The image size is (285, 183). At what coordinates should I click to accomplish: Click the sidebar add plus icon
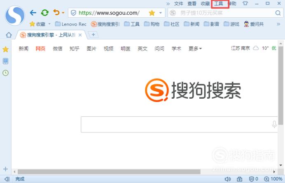click(x=5, y=169)
